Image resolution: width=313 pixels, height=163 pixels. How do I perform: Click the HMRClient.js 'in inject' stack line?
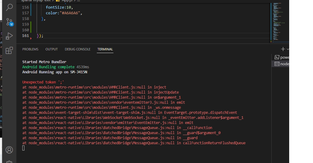94,87
